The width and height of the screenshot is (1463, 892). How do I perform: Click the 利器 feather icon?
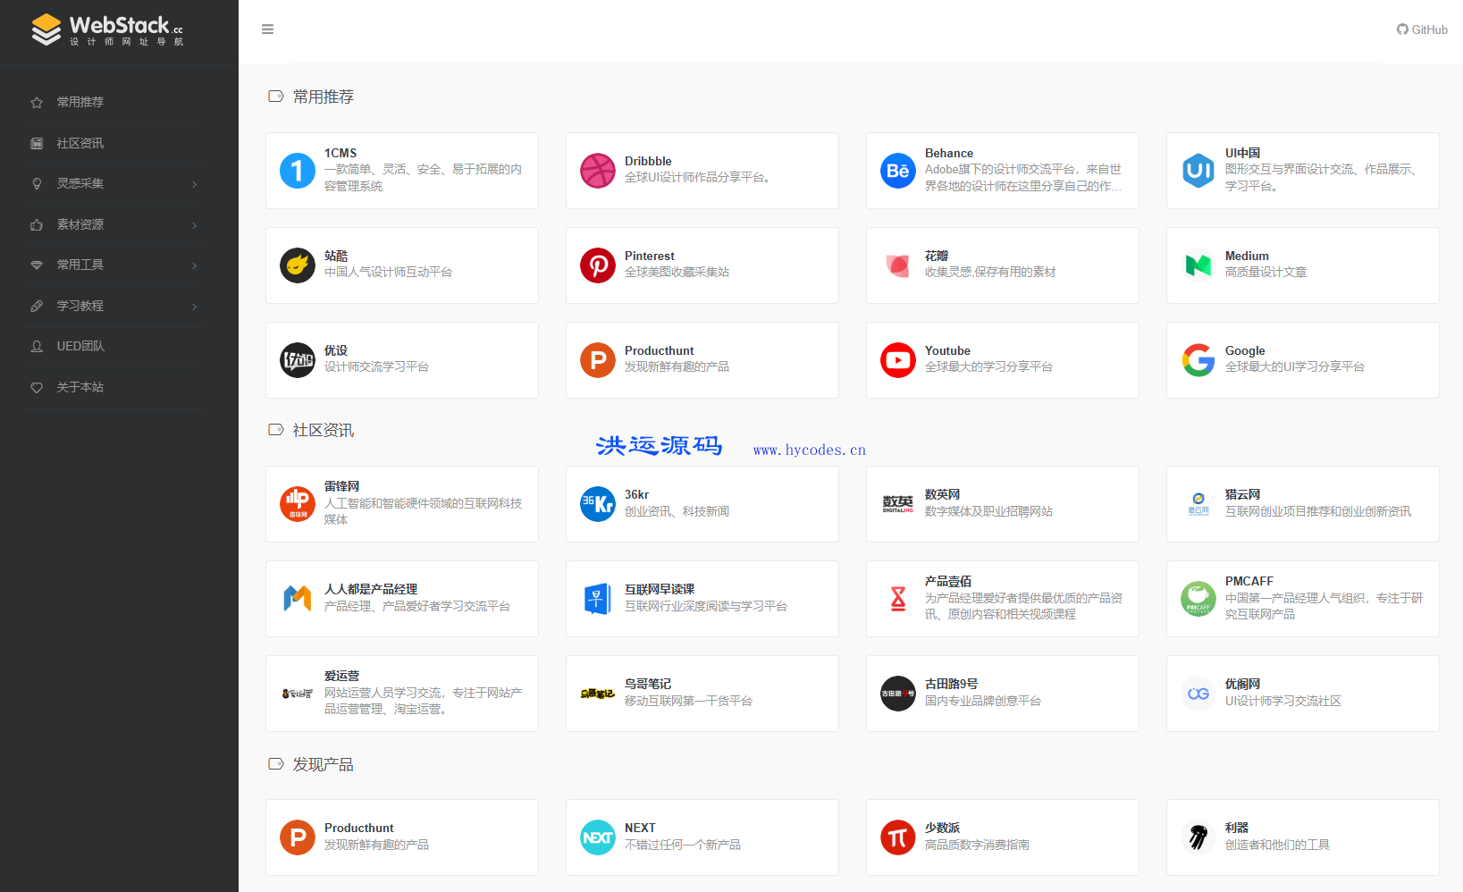tap(1198, 837)
